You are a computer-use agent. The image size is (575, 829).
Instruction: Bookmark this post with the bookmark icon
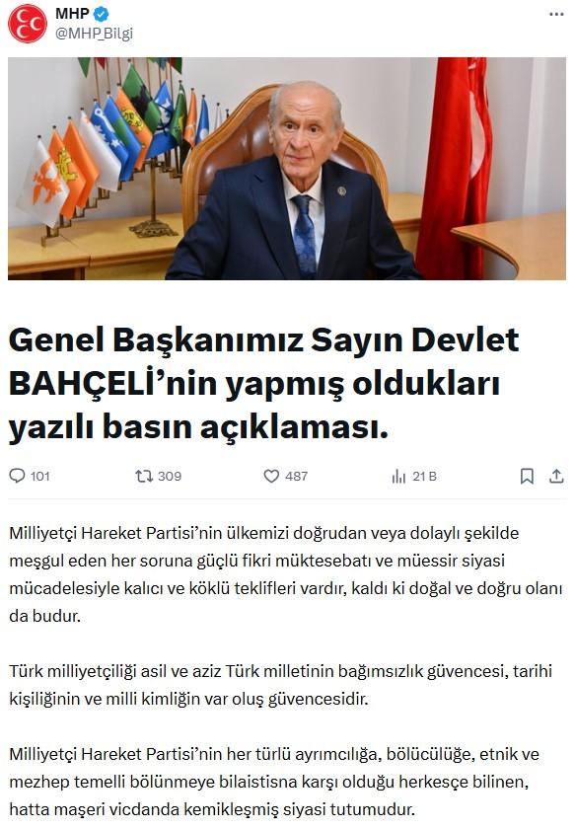pyautogui.click(x=527, y=476)
